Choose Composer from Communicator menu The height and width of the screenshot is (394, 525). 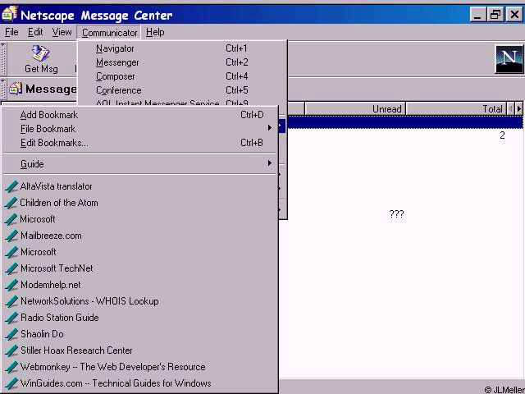(x=182, y=76)
